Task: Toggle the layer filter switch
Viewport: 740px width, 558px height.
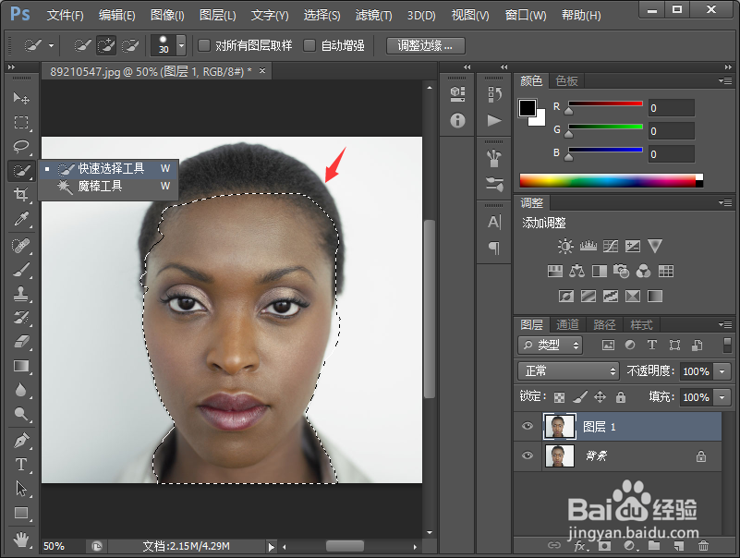Action: pos(727,345)
